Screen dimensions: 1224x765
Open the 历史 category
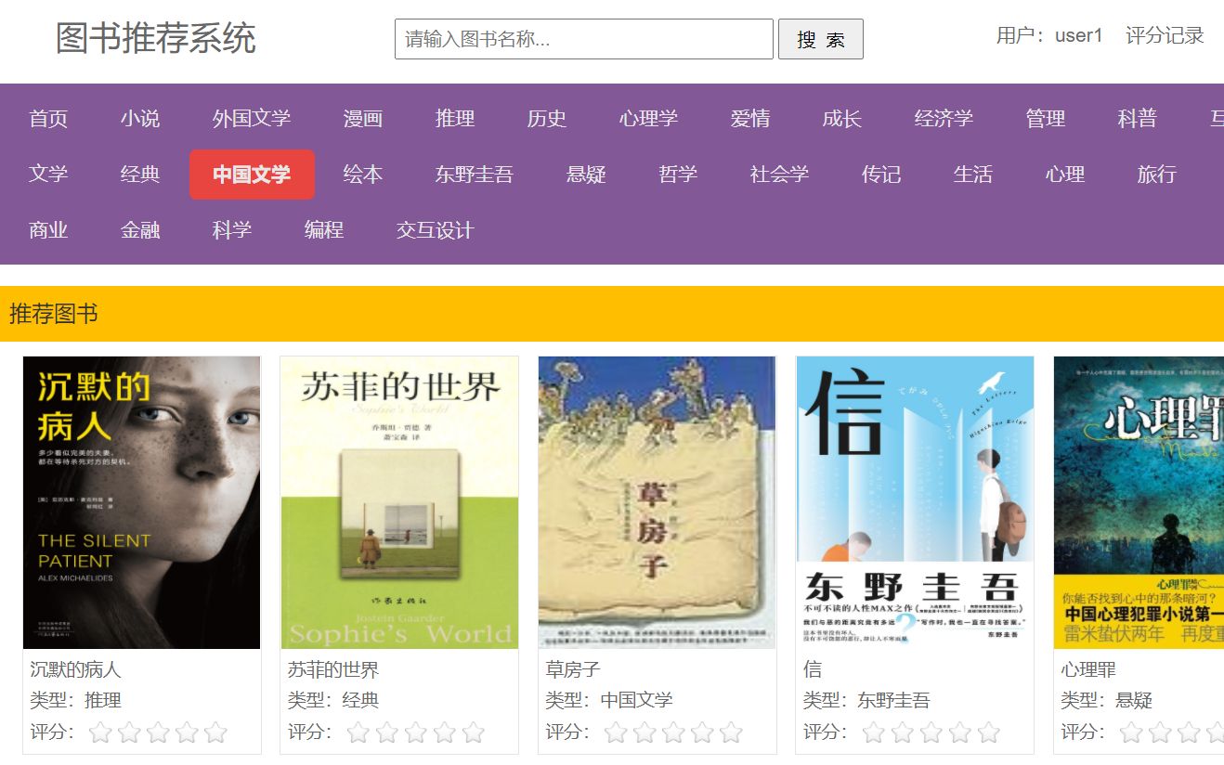pos(547,119)
